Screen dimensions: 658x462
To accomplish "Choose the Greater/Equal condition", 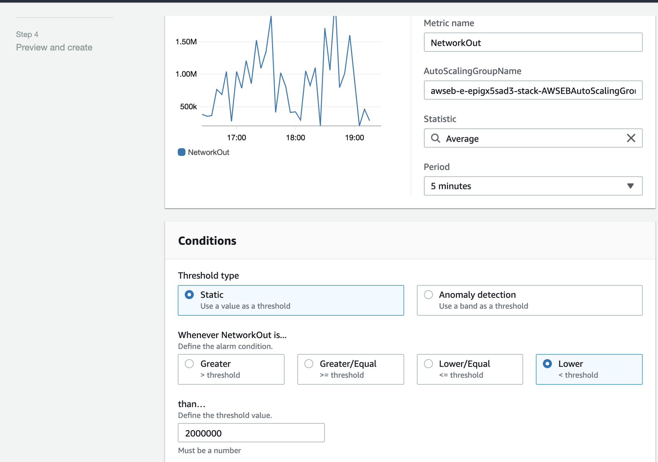I will click(x=309, y=364).
